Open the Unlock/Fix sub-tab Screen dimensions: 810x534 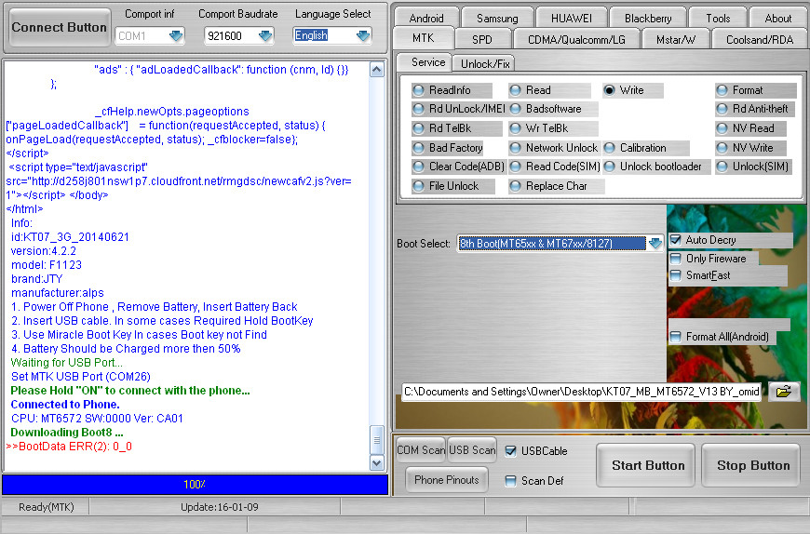pos(485,64)
